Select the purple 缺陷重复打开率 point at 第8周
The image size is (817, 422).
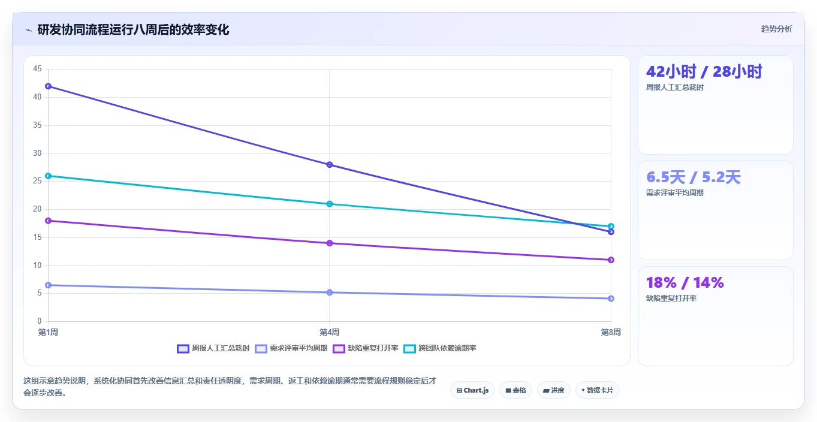tap(611, 260)
